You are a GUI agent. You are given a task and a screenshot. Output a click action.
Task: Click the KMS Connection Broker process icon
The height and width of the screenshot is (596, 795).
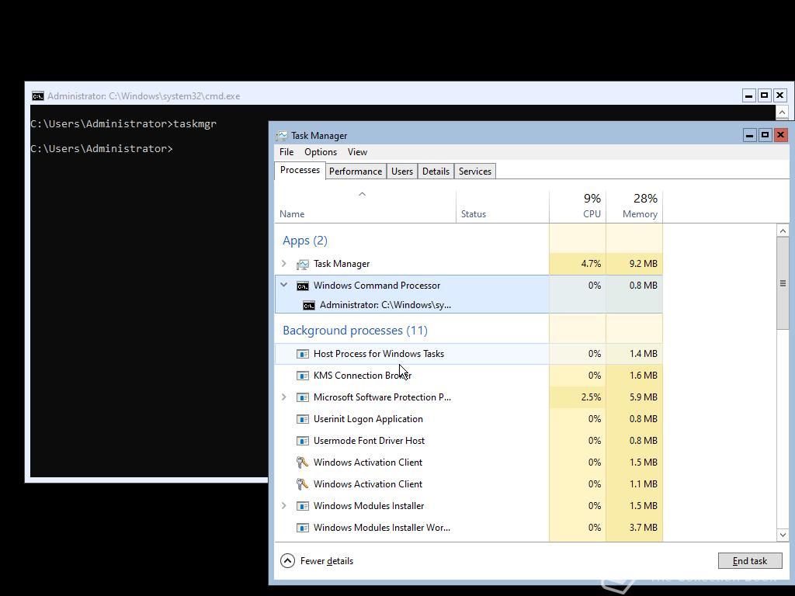[x=303, y=376]
